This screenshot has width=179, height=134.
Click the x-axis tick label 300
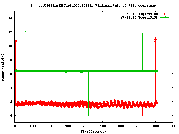click(68, 126)
